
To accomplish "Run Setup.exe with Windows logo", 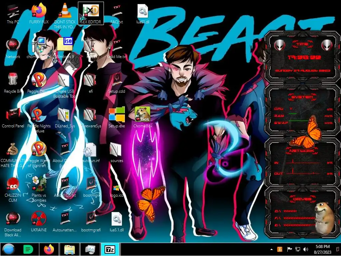I will point(117,118).
